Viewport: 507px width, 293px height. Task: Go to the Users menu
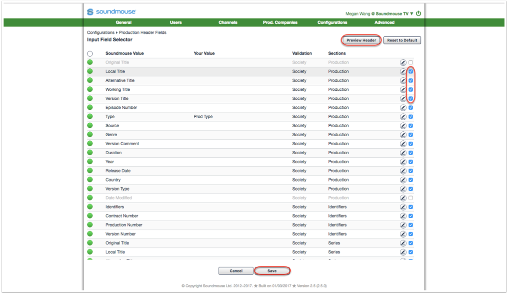[176, 22]
